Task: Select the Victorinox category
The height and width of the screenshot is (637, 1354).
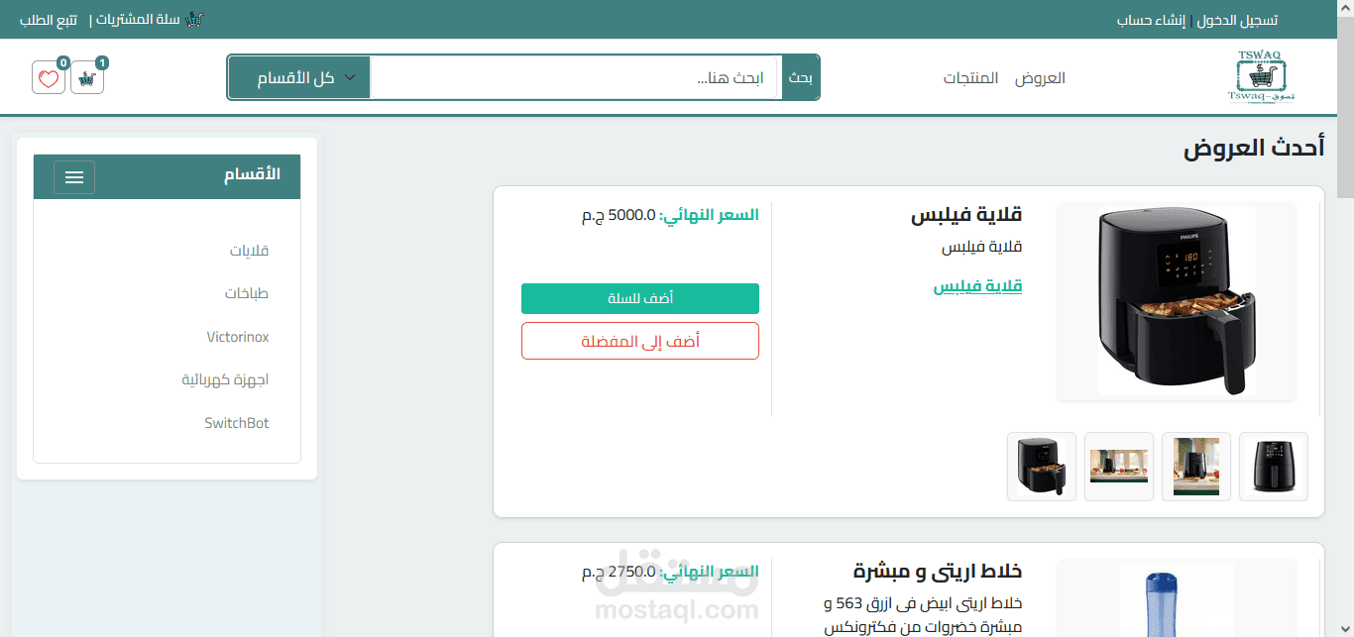Action: coord(238,337)
